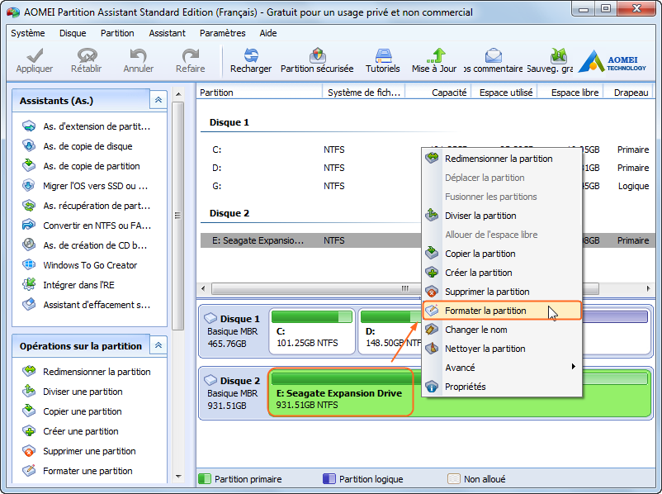Choose Redimensionner la partition in left panel
Viewport: 662px width, 494px height.
(87, 372)
